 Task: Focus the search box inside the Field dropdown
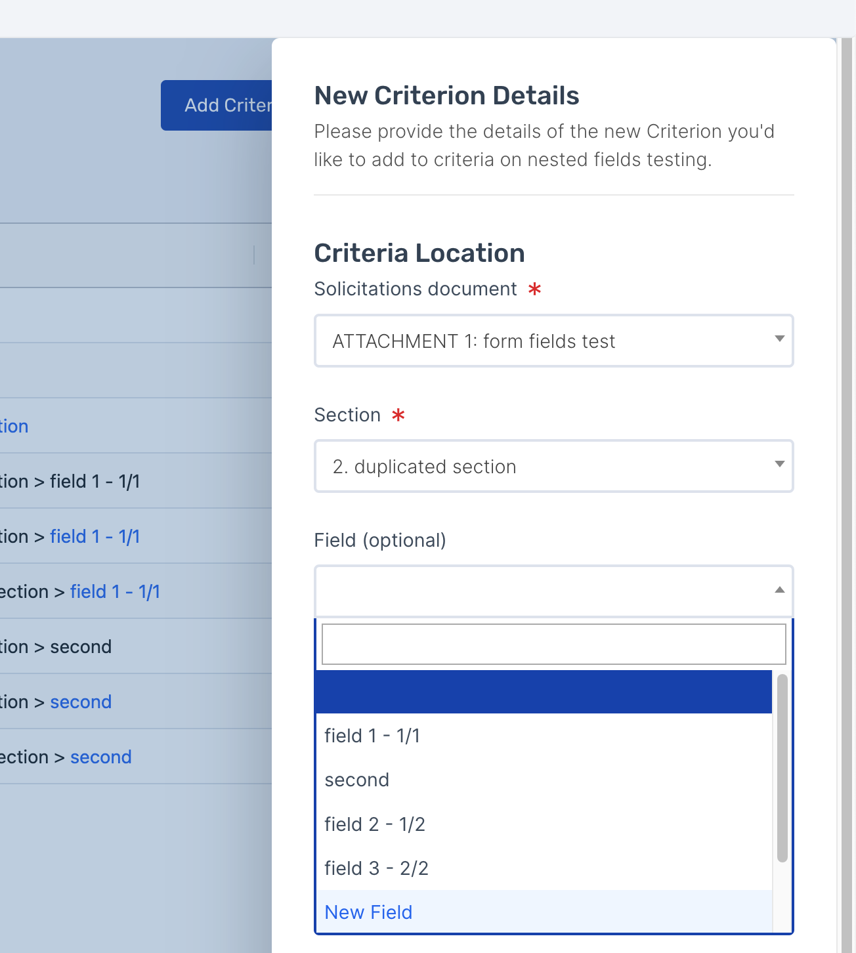point(553,644)
